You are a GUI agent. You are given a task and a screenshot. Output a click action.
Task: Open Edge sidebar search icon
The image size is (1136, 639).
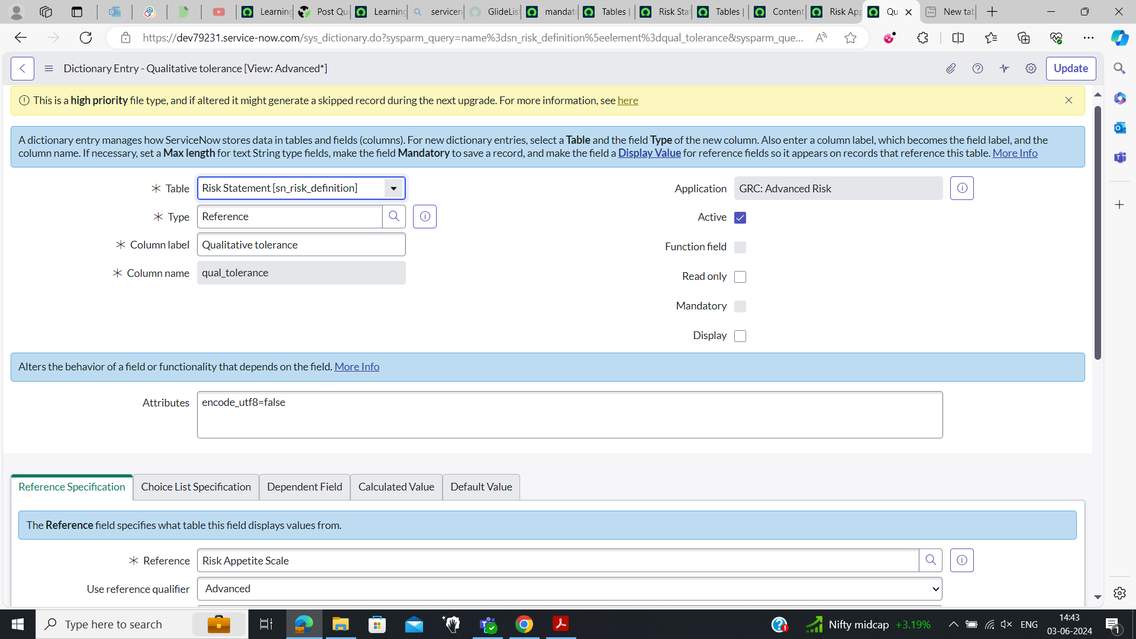point(1119,69)
